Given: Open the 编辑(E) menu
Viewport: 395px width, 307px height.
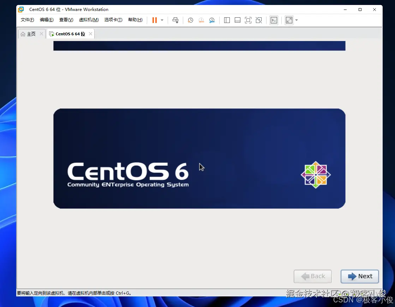Looking at the screenshot, I should point(47,20).
